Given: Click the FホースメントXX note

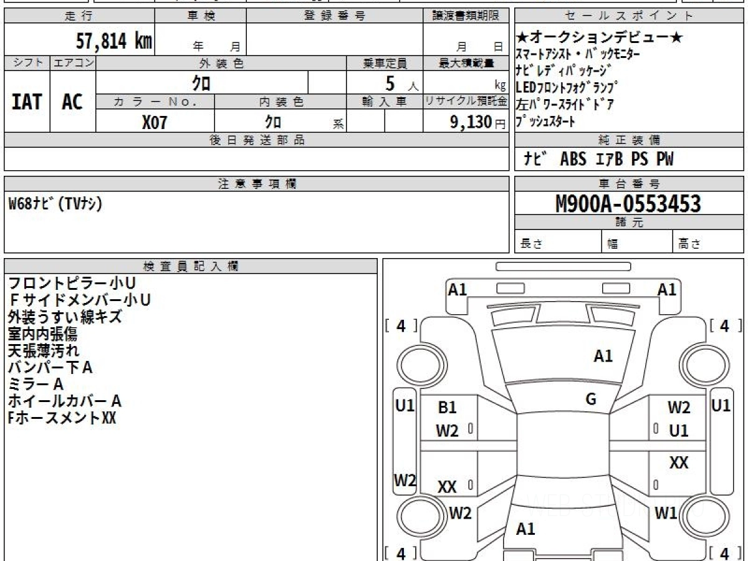Looking at the screenshot, I should coord(62,418).
